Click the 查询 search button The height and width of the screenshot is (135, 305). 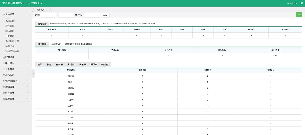point(105,15)
